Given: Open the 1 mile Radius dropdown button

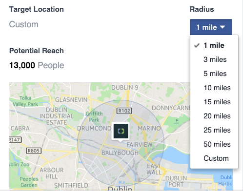Looking at the screenshot, I should [211, 27].
